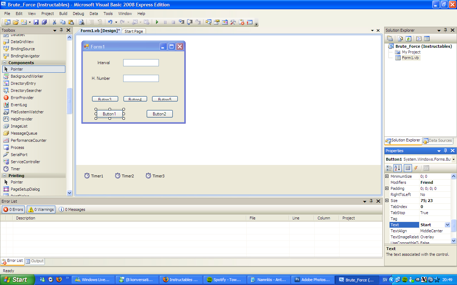This screenshot has width=457, height=285.
Task: Toggle Categorized view in Properties
Action: pos(389,168)
